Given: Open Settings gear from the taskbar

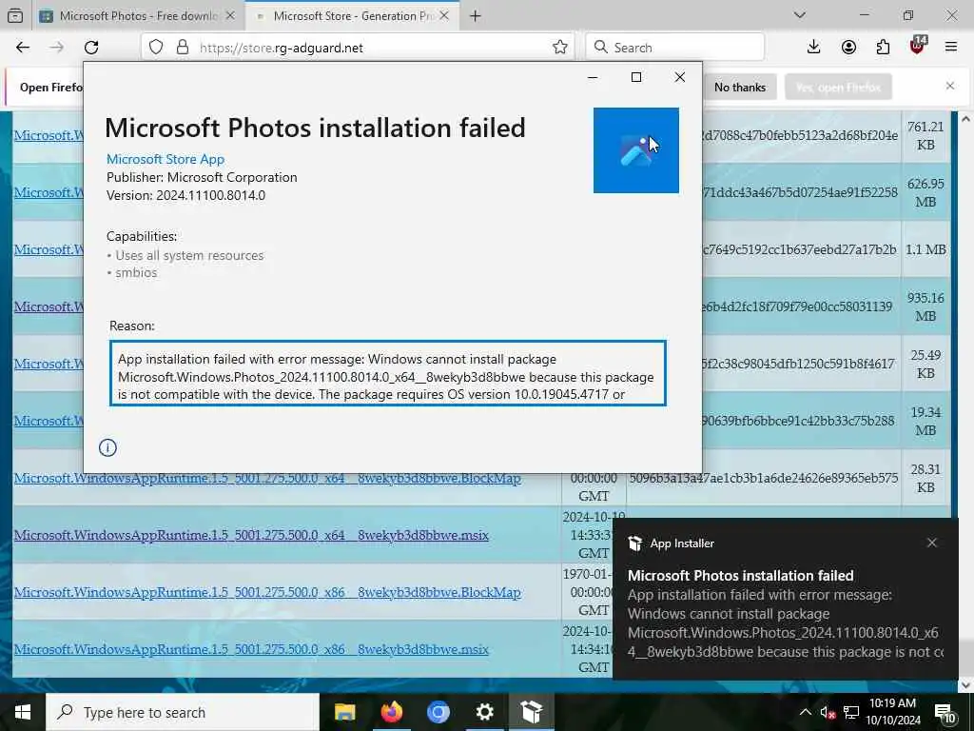Looking at the screenshot, I should tap(484, 712).
